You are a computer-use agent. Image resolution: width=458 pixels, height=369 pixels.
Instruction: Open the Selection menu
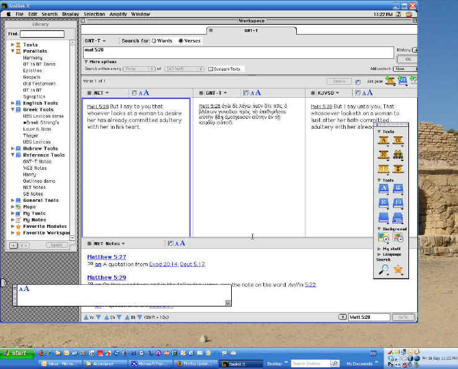click(x=94, y=14)
